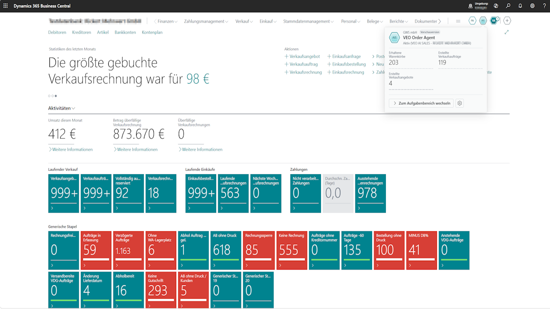Open the app launcher waffle icon
The image size is (550, 309).
tap(6, 6)
